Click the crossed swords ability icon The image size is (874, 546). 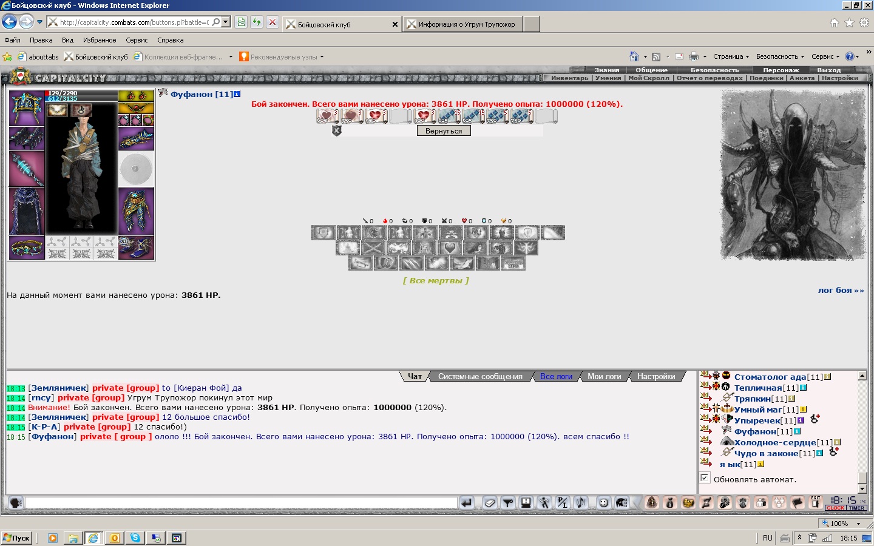pos(374,248)
